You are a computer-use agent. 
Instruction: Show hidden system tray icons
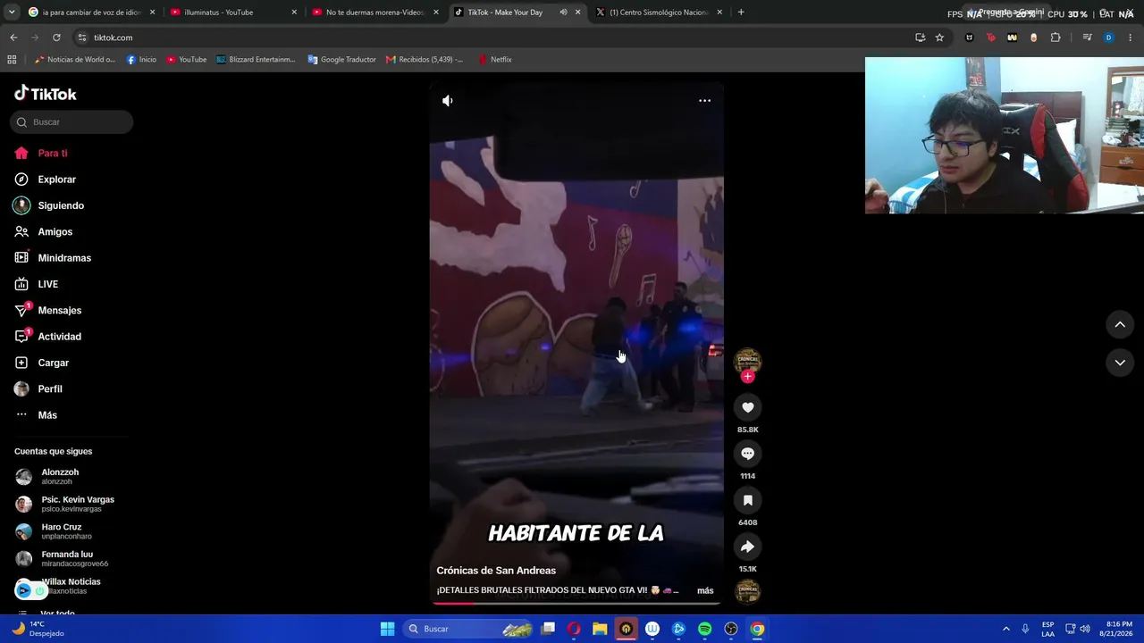[x=1005, y=629]
